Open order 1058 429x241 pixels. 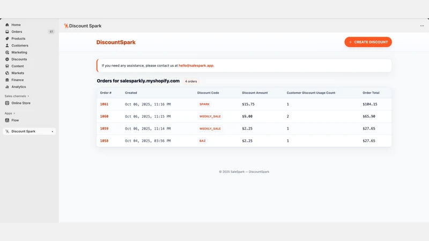point(104,141)
